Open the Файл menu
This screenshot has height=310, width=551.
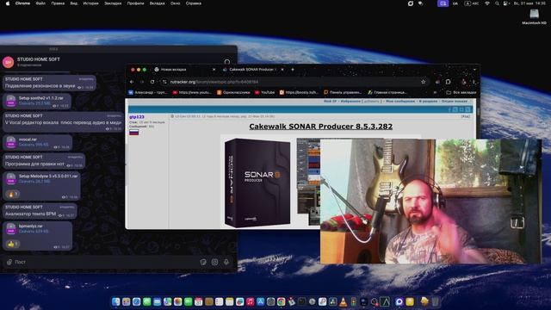40,3
